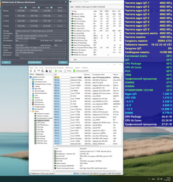Image resolution: width=173 pixels, height=182 pixels.
Task: Click the language indicator in taskbar
Action: click(x=153, y=179)
